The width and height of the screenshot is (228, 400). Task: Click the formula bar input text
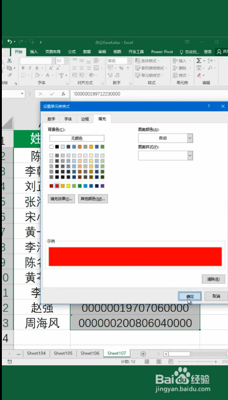tap(97, 94)
